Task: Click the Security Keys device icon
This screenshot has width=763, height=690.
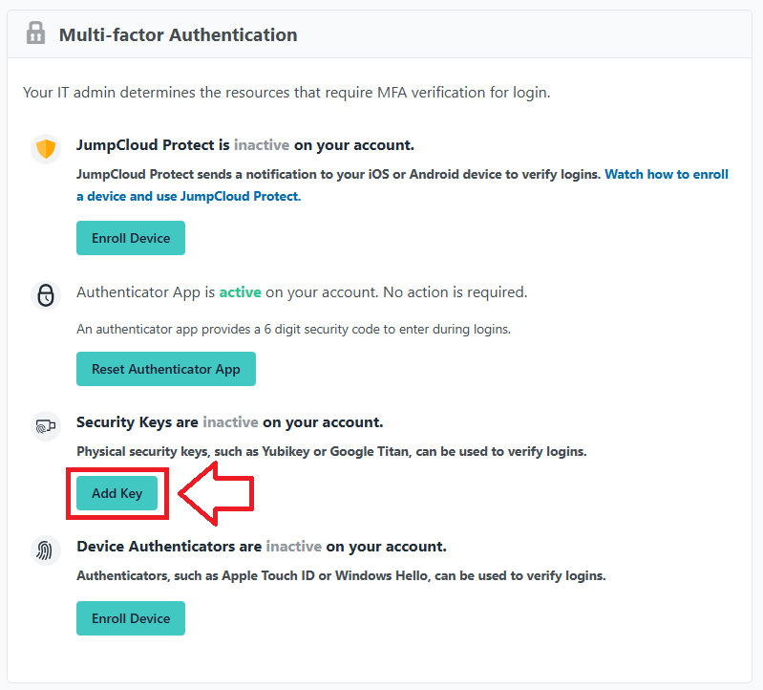Action: click(x=46, y=426)
